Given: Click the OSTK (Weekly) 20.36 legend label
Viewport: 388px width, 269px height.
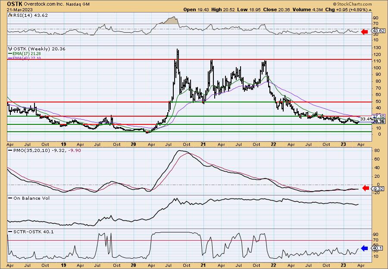Looking at the screenshot, I should click(39, 49).
